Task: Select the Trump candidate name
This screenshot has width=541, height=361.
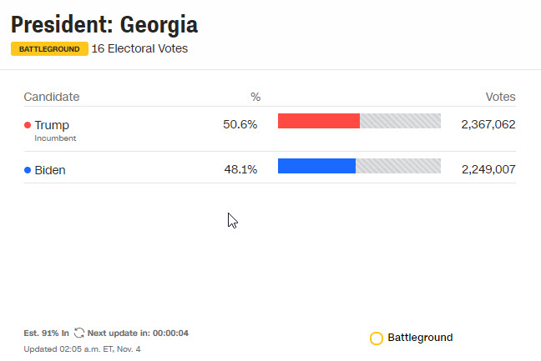Action: point(52,125)
